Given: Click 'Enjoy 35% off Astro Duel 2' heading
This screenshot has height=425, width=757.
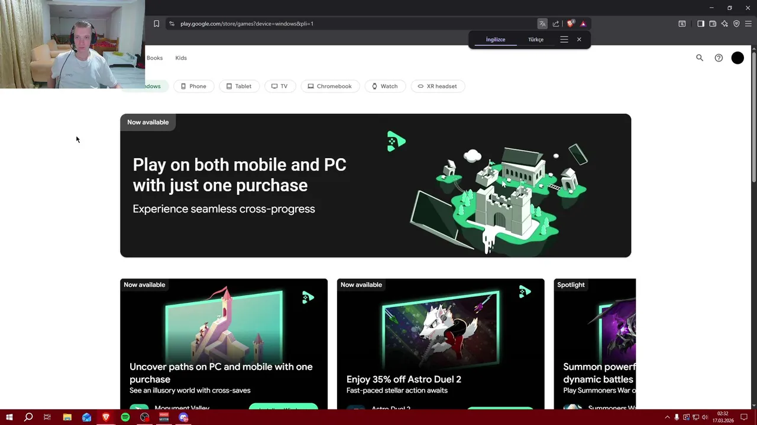Looking at the screenshot, I should [404, 379].
